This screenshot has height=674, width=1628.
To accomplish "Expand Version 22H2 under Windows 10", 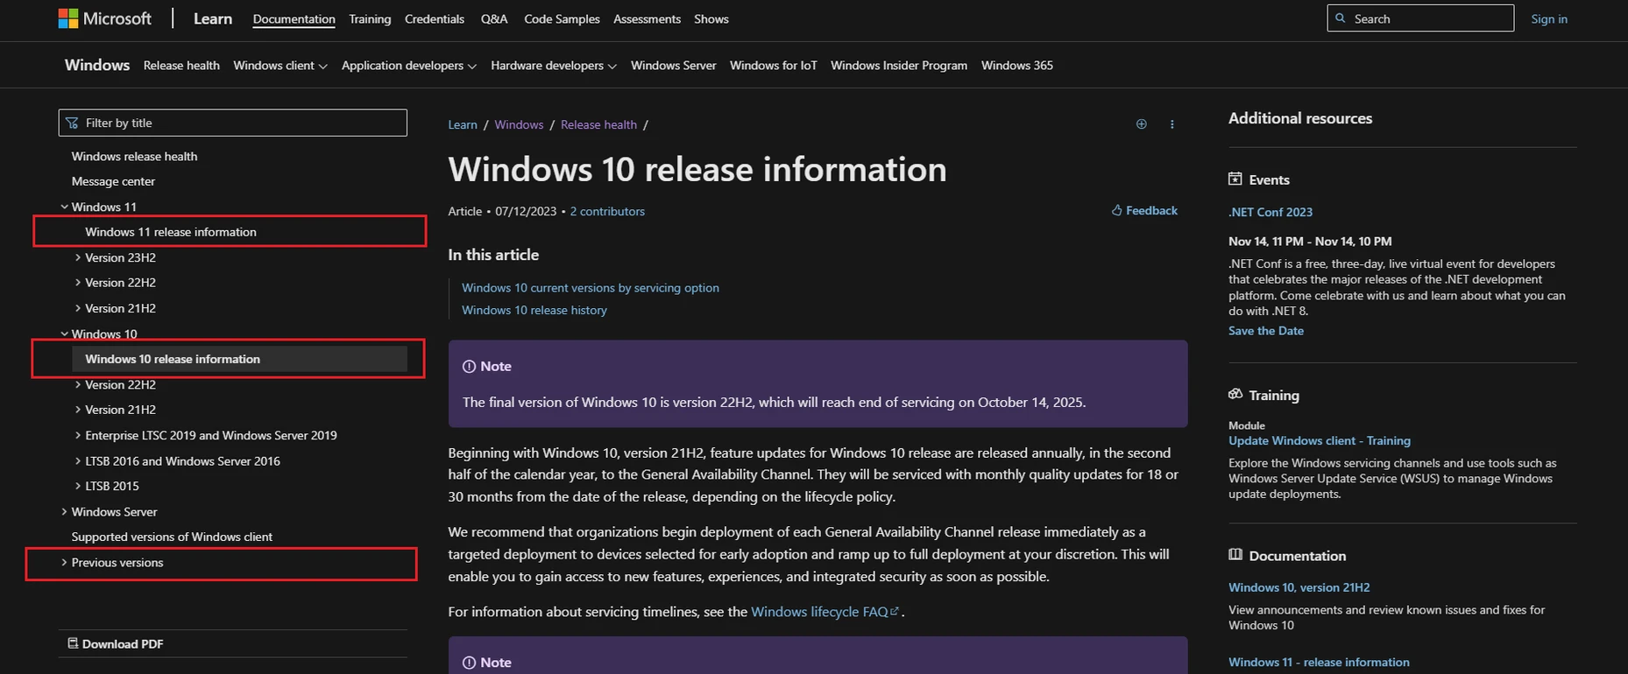I will click(78, 384).
